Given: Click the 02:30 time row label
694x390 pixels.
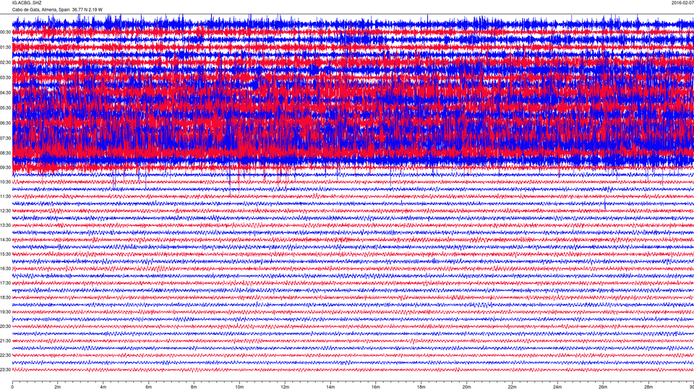Looking at the screenshot, I should point(5,63).
